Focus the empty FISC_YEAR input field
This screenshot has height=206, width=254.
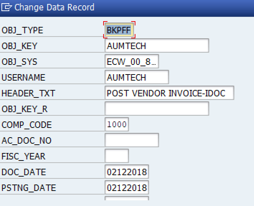pos(117,156)
